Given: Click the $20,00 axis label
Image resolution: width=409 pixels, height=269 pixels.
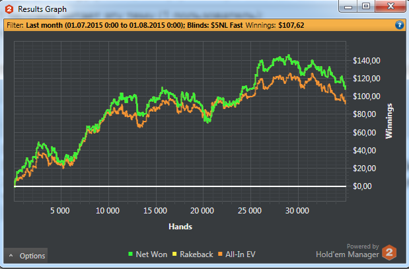Looking at the screenshot, I should (x=364, y=169).
